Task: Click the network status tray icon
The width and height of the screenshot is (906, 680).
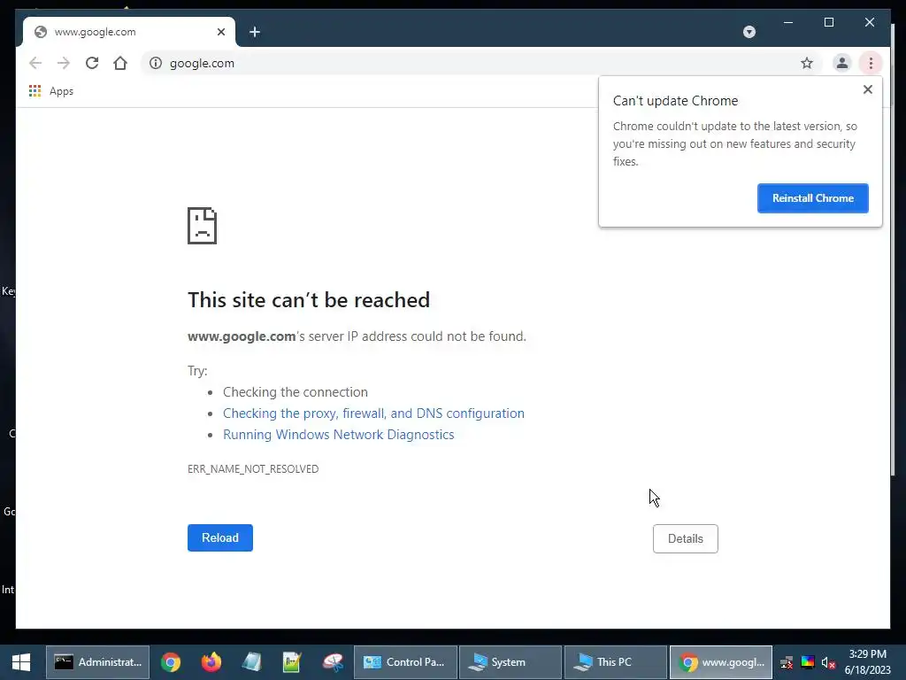Action: pyautogui.click(x=787, y=662)
